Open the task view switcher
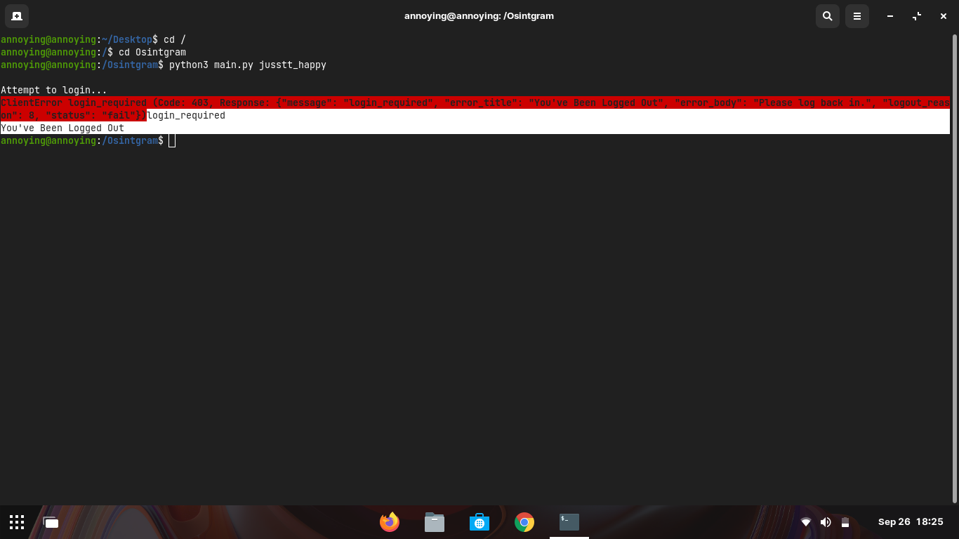The image size is (959, 539). point(50,522)
